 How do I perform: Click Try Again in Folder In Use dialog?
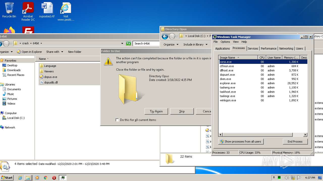[156, 111]
